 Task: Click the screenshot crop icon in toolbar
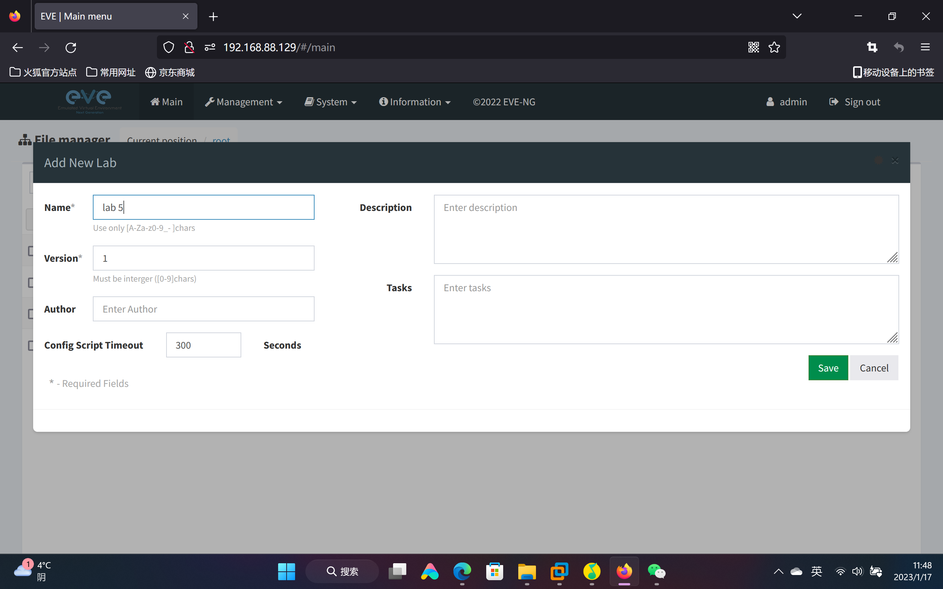(872, 47)
